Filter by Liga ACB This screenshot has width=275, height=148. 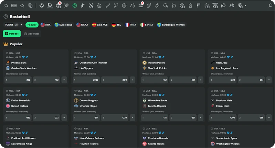pos(100,25)
